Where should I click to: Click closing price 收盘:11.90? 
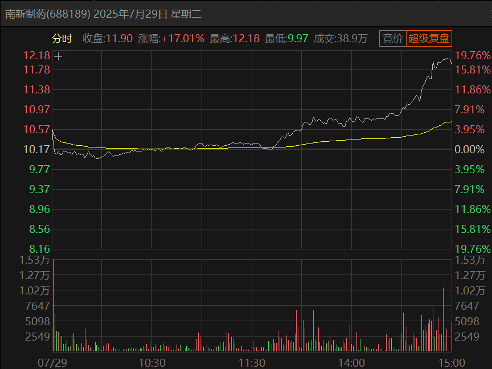tap(108, 39)
